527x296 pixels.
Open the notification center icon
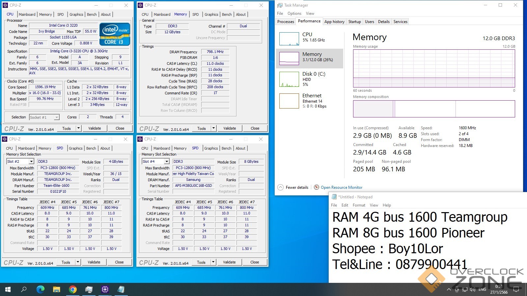(516, 289)
